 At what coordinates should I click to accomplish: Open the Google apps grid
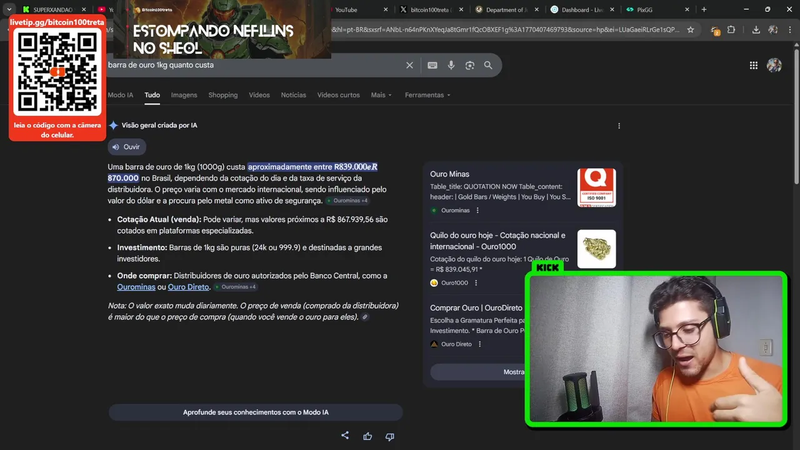point(754,65)
